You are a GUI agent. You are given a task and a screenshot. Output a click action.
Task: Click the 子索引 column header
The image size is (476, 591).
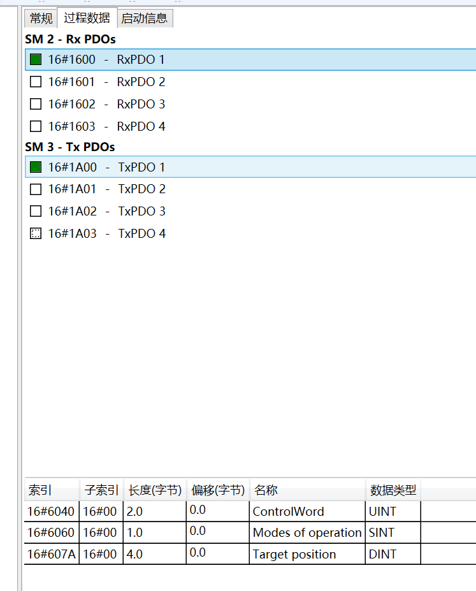(101, 490)
